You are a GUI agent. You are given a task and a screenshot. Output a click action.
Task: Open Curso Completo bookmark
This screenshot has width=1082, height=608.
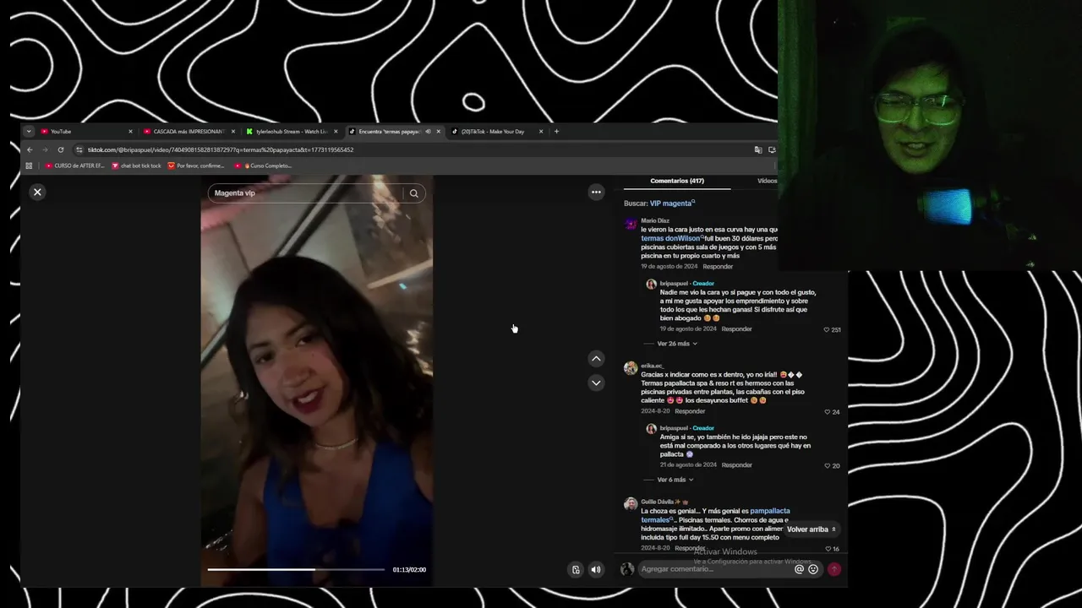click(x=263, y=166)
